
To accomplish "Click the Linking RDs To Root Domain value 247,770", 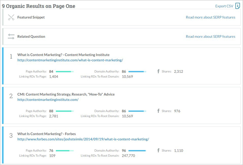I will (x=128, y=155).
